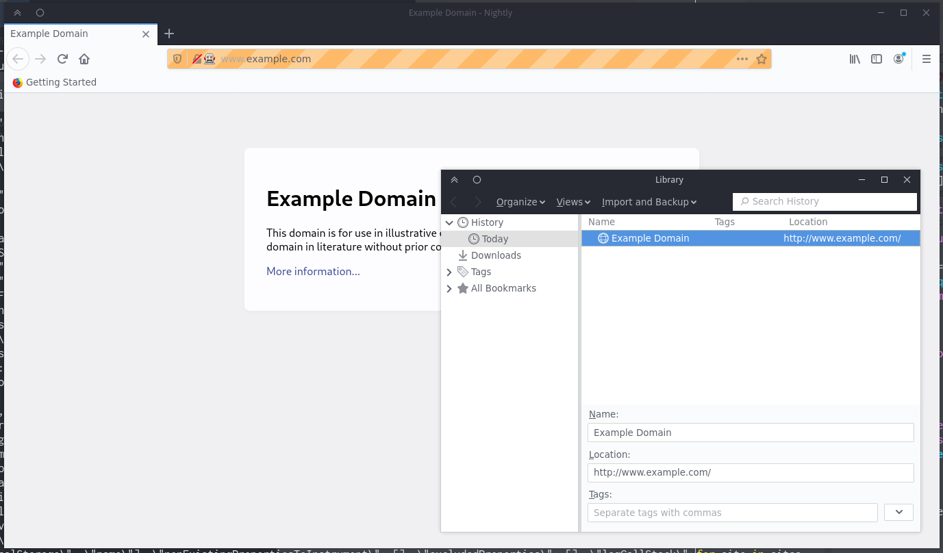Expand All Bookmarks in the sidebar

(450, 288)
